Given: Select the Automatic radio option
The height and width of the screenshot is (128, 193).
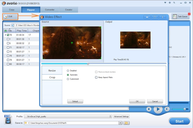Looking at the screenshot, I should pos(68,75).
